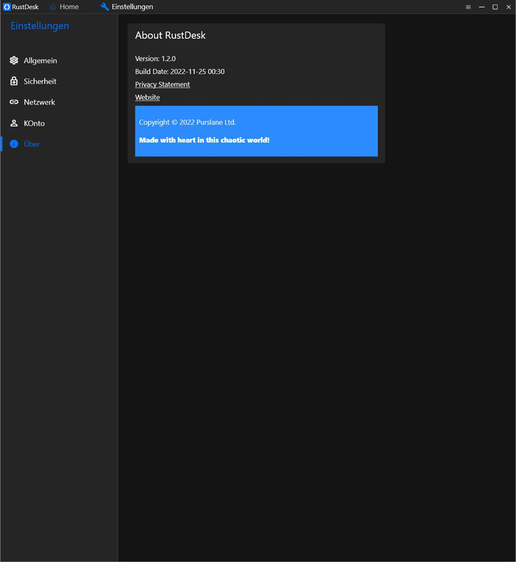Viewport: 516px width, 562px height.
Task: Click the person icon next to KOnto
Action: click(14, 124)
